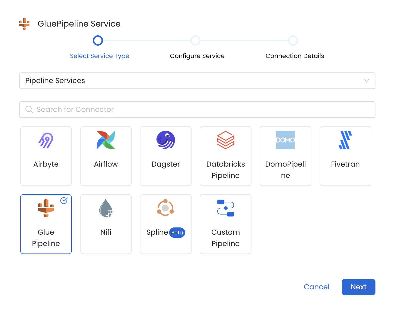Click the Nifi droplet icon
The height and width of the screenshot is (311, 393).
[x=106, y=208]
